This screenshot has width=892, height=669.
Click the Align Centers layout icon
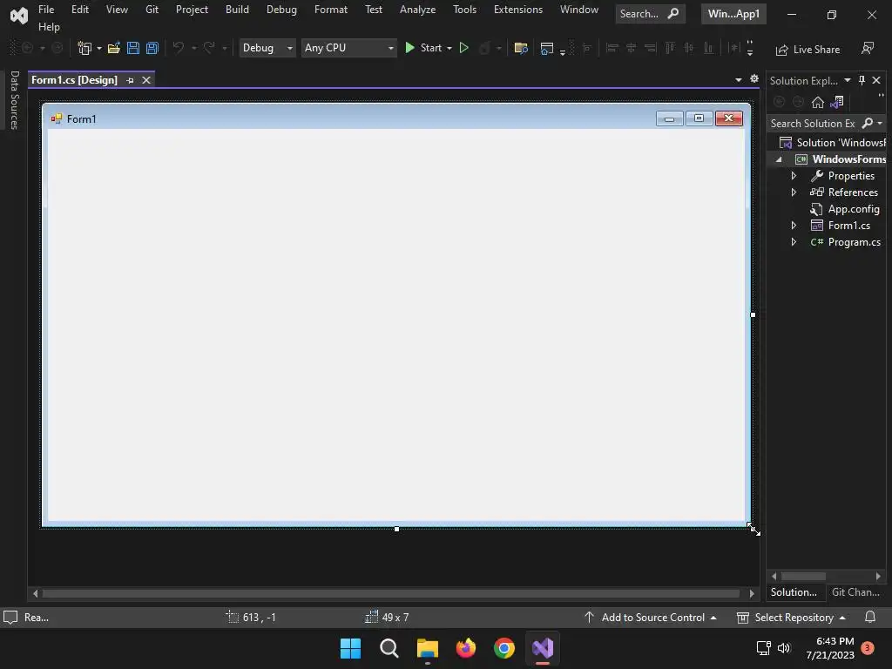tap(632, 49)
